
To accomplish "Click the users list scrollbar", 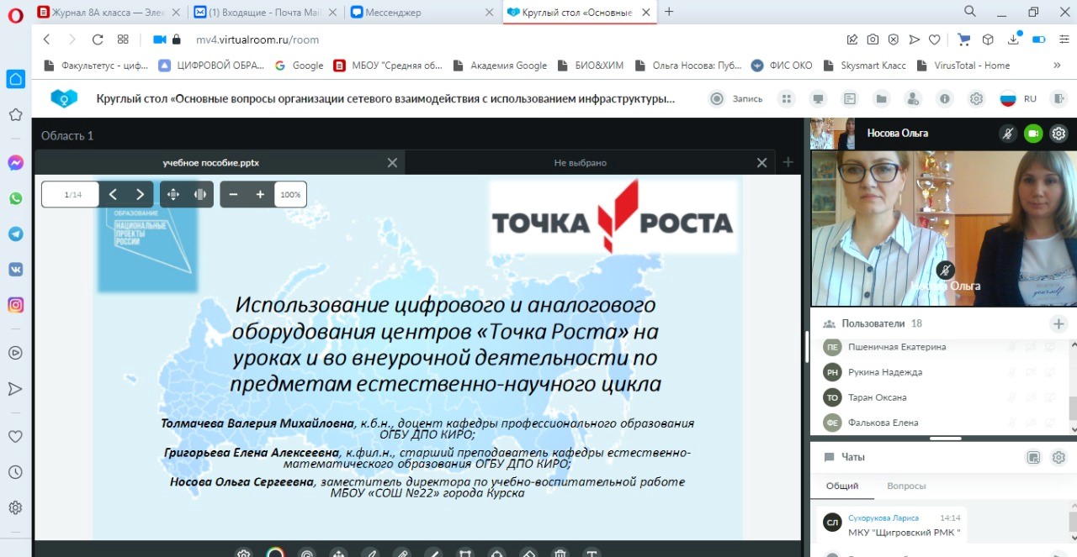I will point(1072,408).
